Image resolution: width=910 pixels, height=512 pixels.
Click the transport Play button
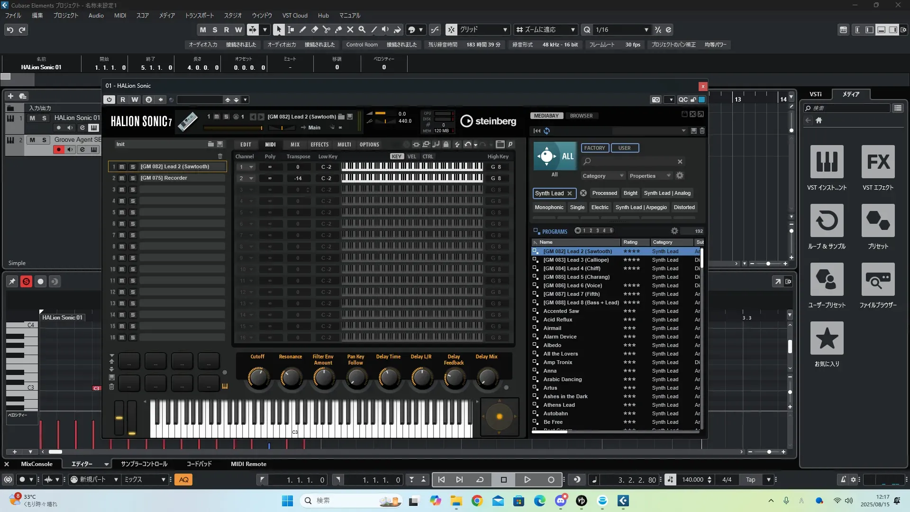527,480
